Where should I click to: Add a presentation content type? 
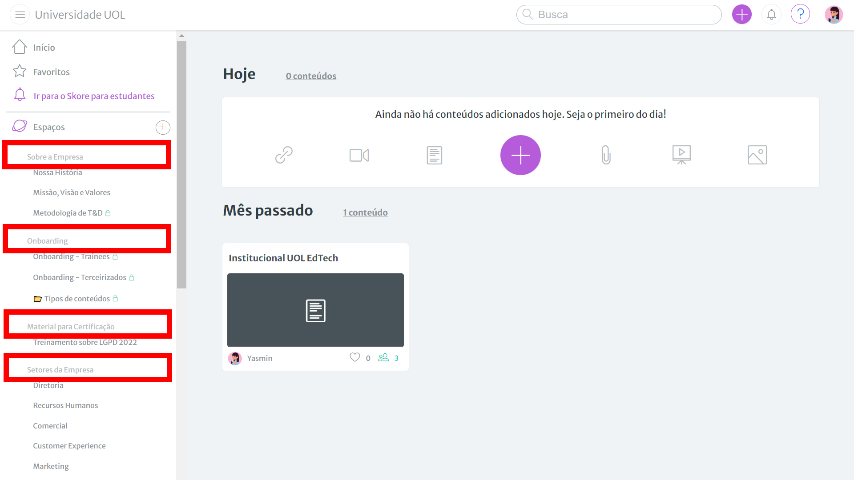tap(681, 155)
